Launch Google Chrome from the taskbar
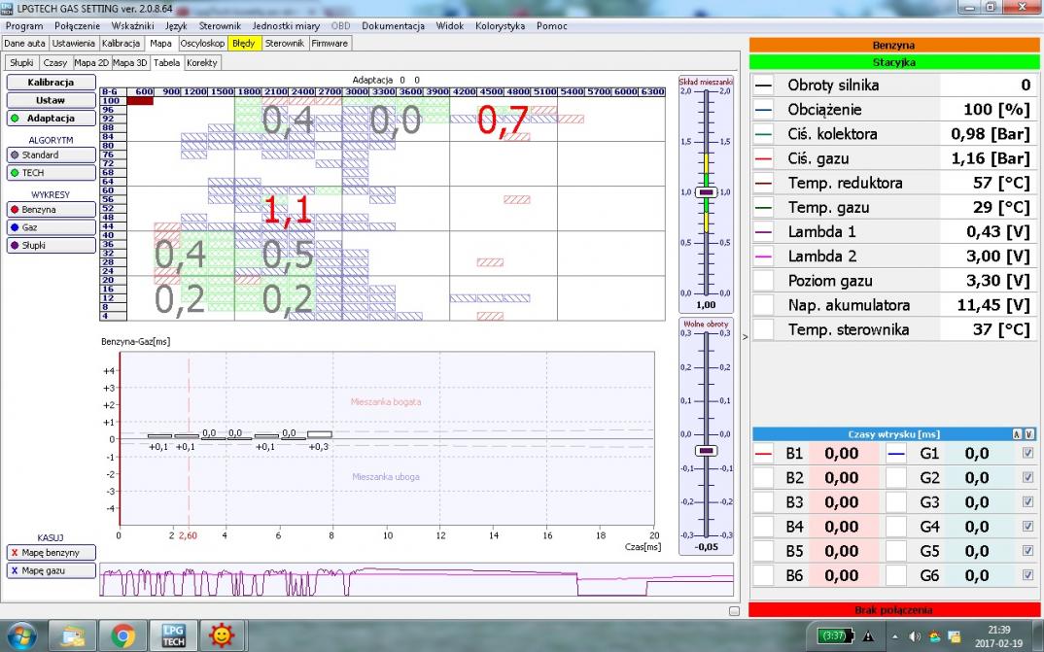This screenshot has height=652, width=1044. [123, 636]
